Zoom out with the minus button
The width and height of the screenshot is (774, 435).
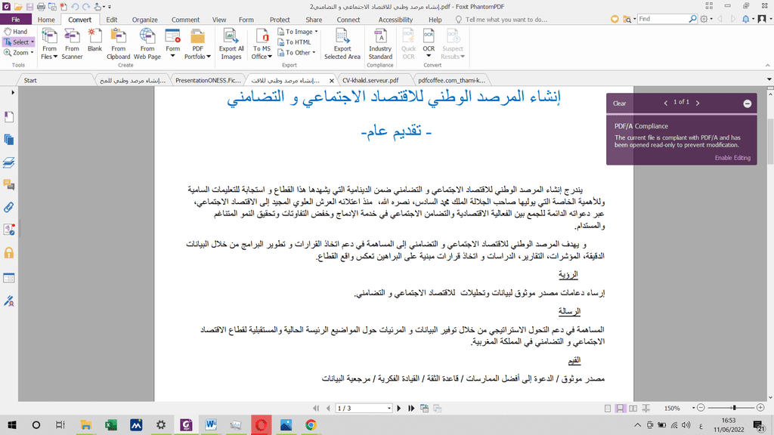701,408
